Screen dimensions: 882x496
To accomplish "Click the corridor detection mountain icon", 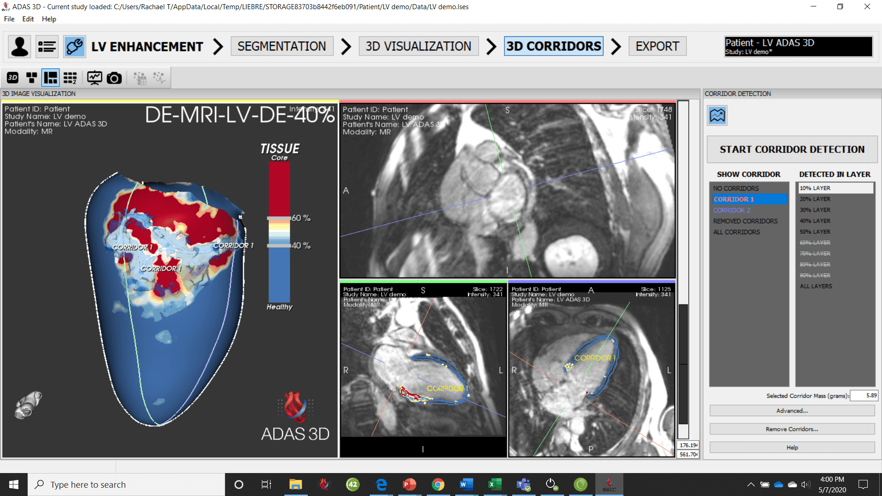I will [717, 115].
